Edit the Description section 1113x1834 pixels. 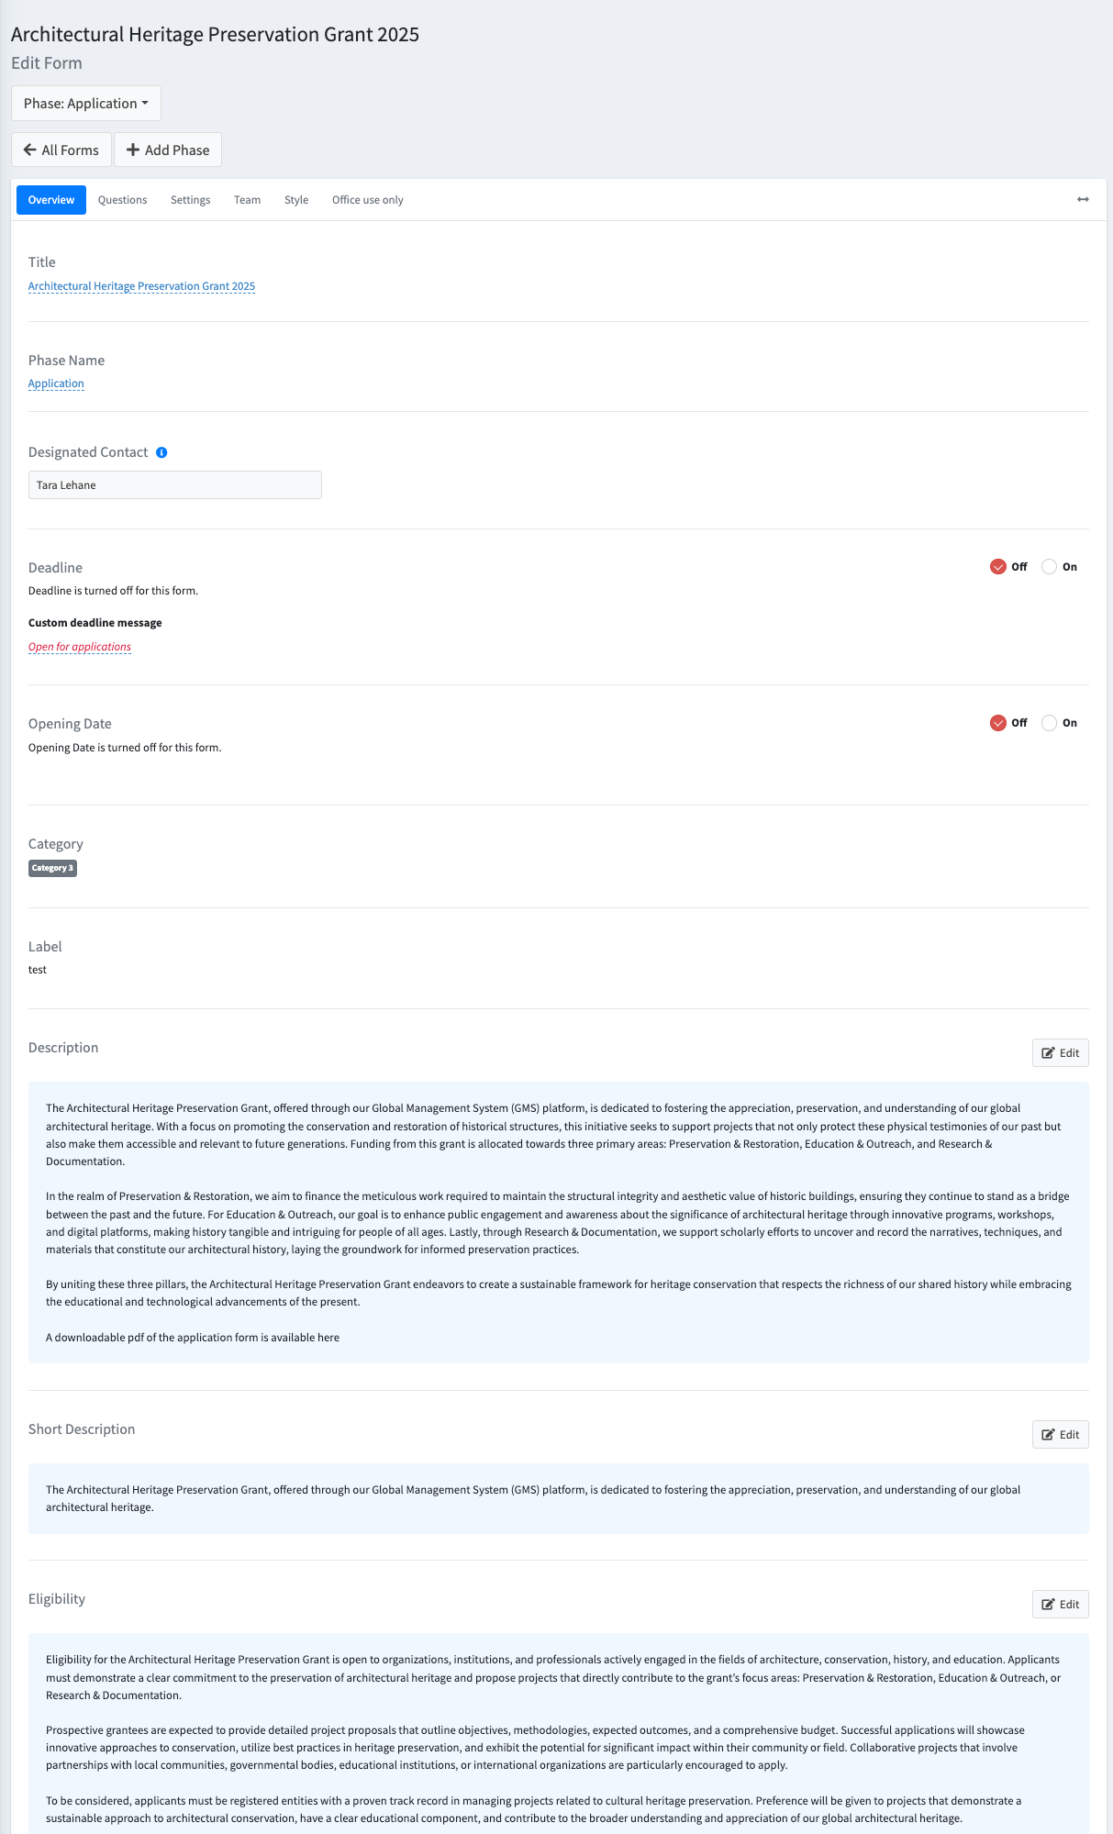pyautogui.click(x=1060, y=1052)
